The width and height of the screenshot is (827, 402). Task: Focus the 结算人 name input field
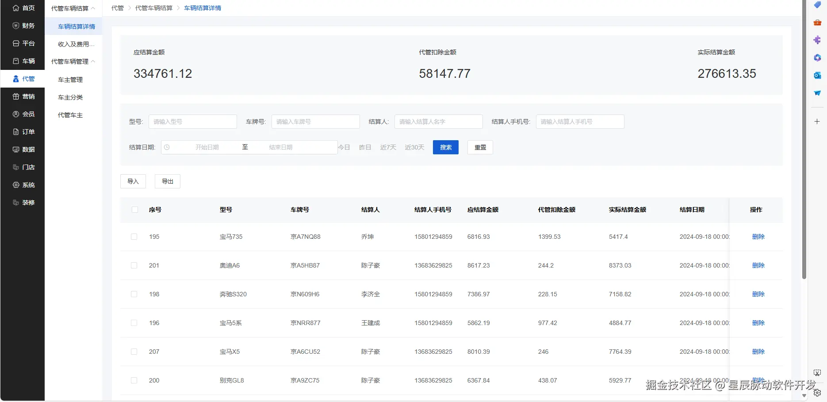[439, 122]
